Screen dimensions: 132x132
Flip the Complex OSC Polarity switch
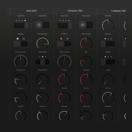pyautogui.click(x=64, y=44)
